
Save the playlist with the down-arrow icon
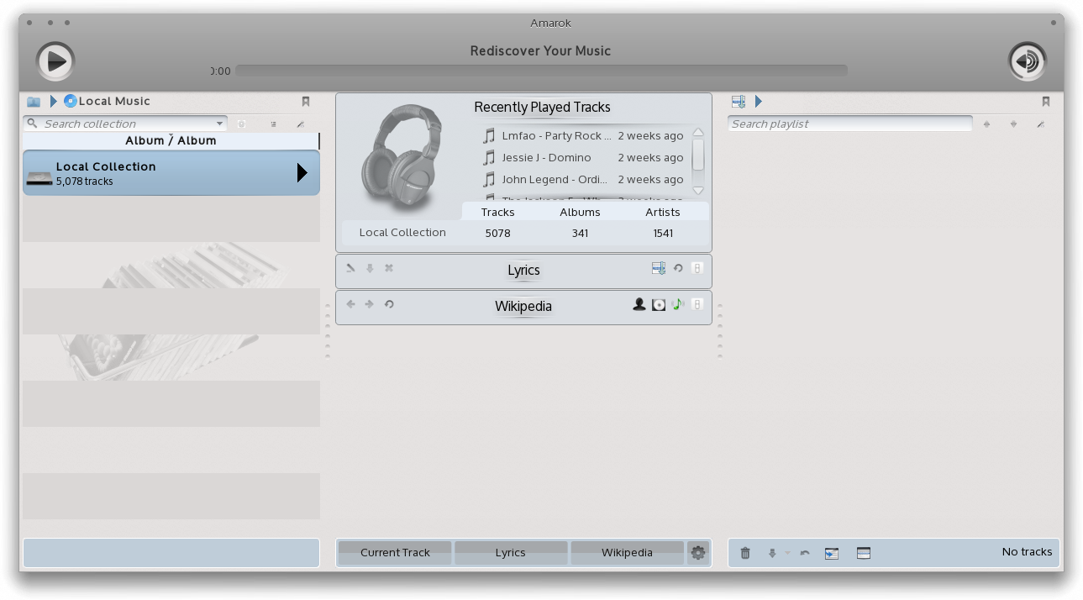pos(772,553)
